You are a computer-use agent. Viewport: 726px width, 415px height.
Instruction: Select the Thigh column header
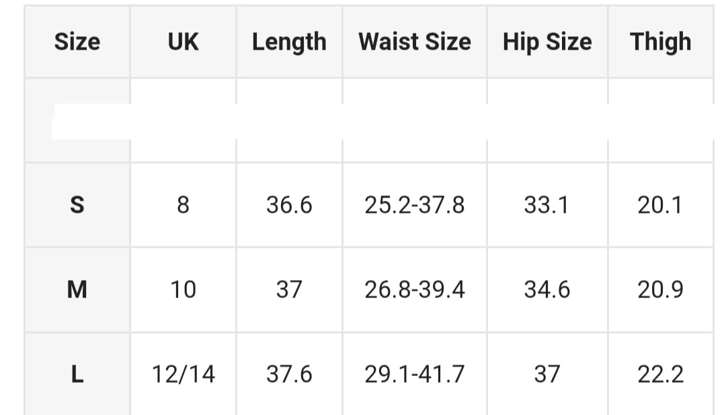[x=661, y=42]
